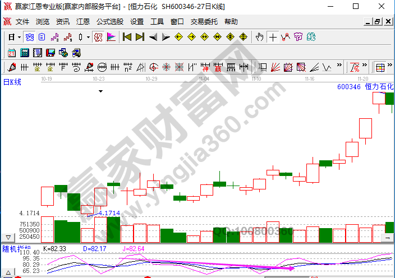Open the 交易委托 menu

click(x=204, y=22)
